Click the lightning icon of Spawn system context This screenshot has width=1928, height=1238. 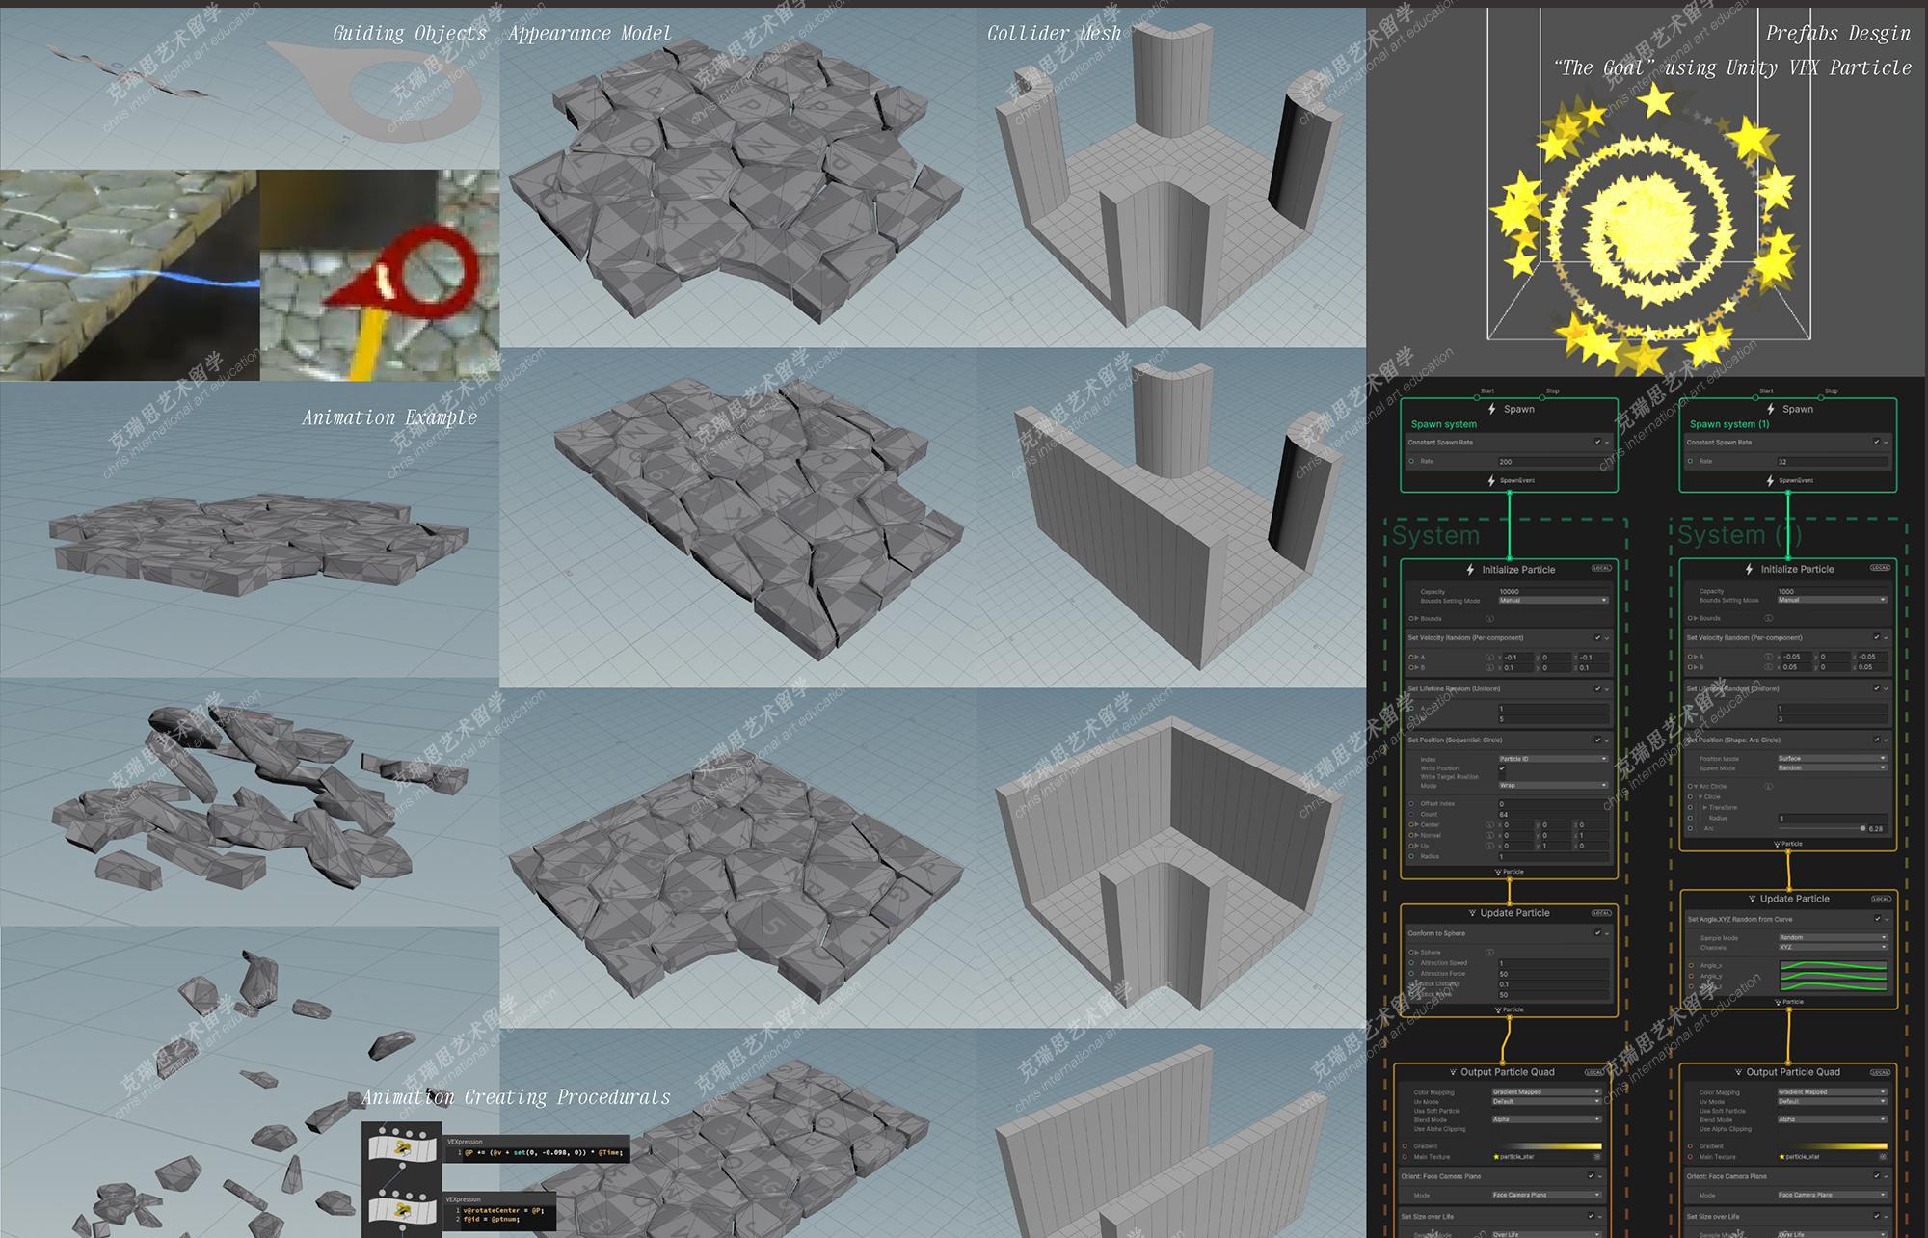pos(1492,409)
